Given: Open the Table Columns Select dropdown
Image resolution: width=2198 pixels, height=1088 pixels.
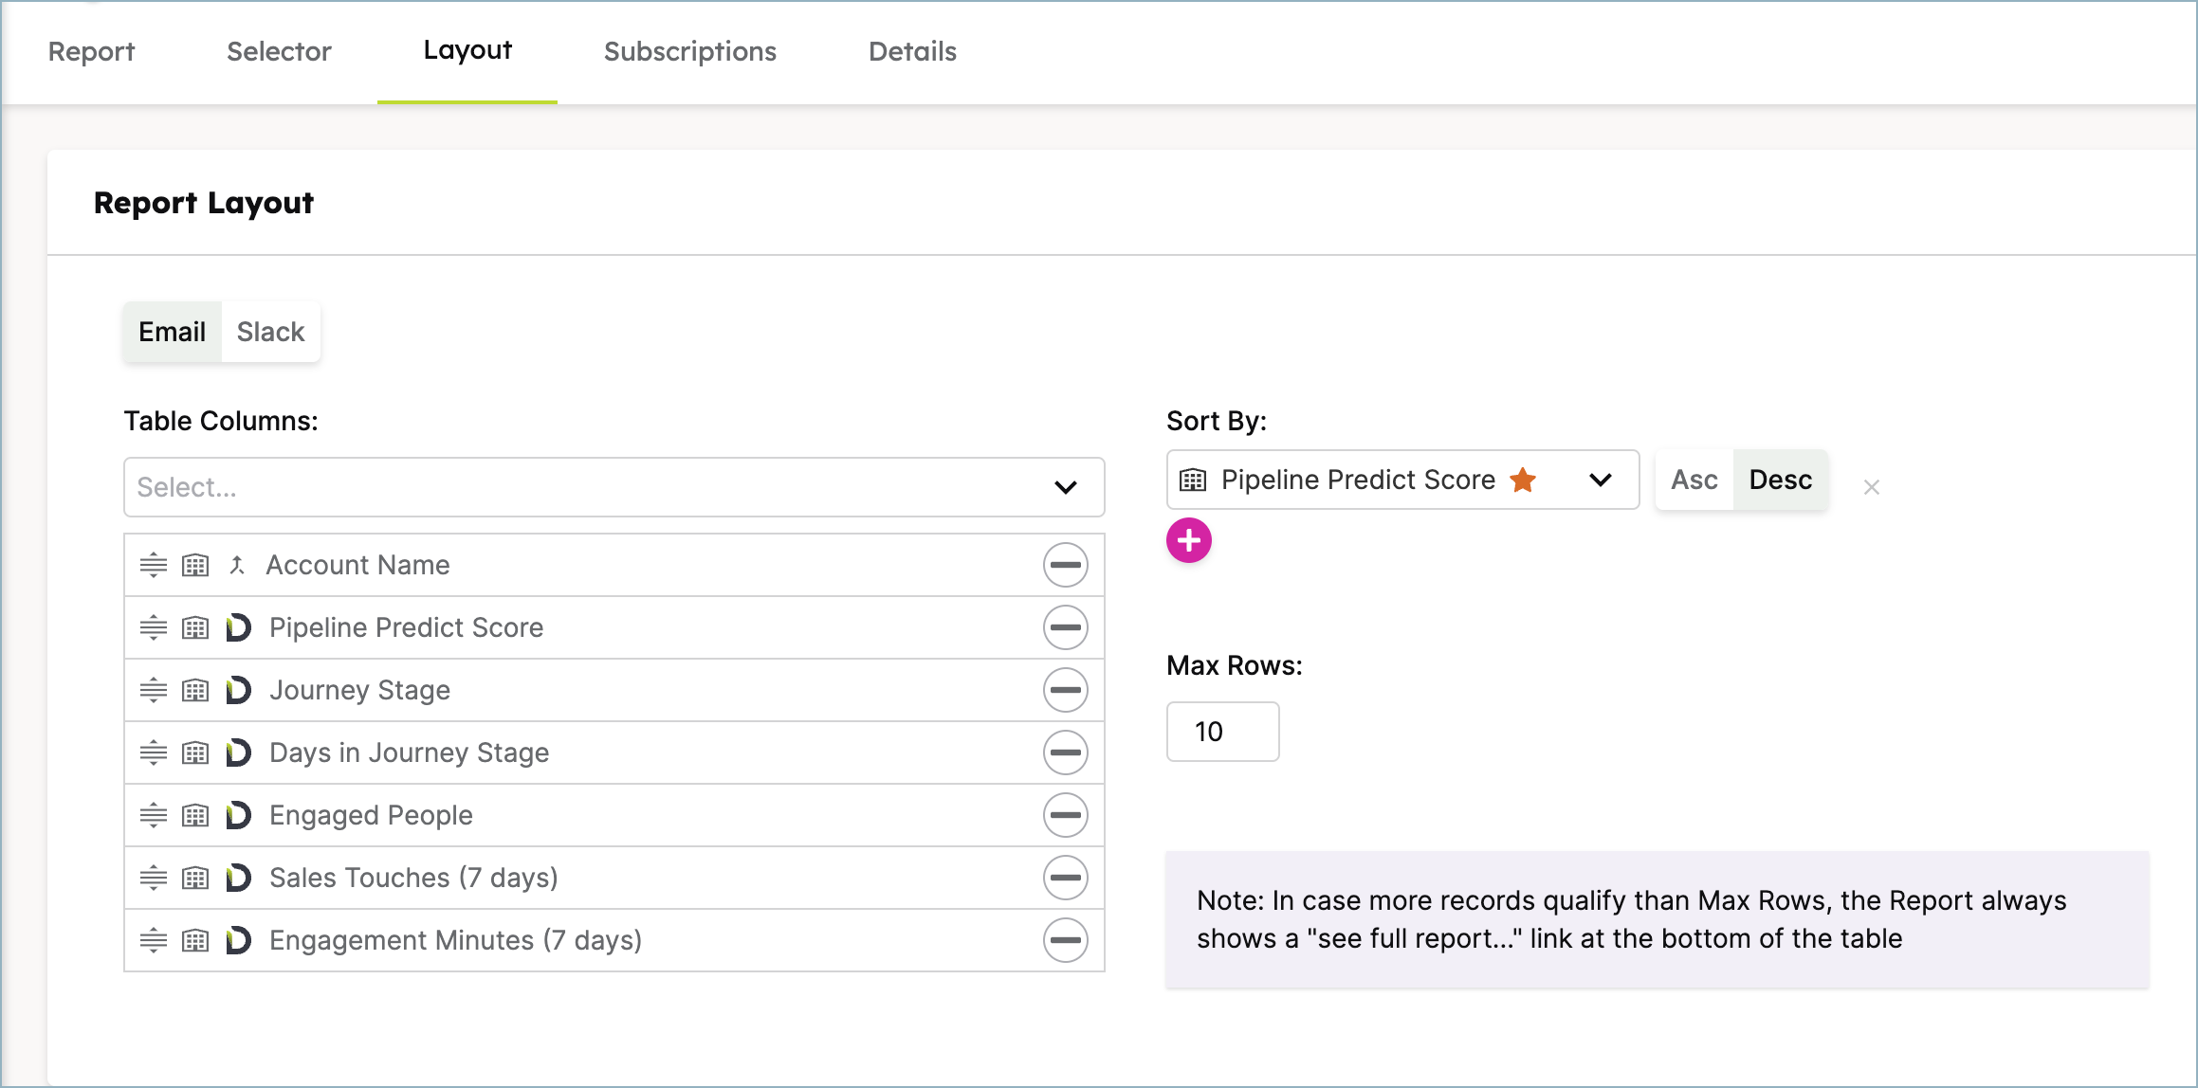Looking at the screenshot, I should click(x=614, y=487).
